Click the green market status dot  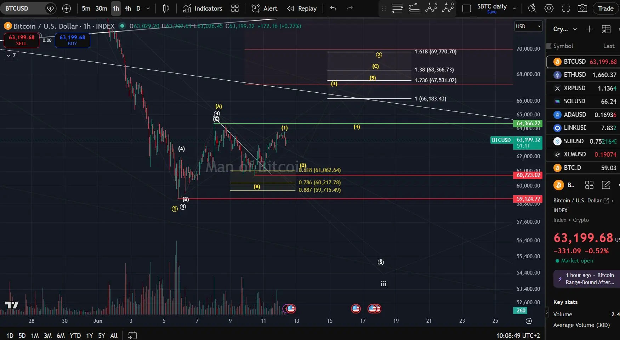click(x=122, y=26)
